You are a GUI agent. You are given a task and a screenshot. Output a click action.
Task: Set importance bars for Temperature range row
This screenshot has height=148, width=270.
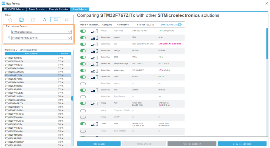tap(94, 64)
